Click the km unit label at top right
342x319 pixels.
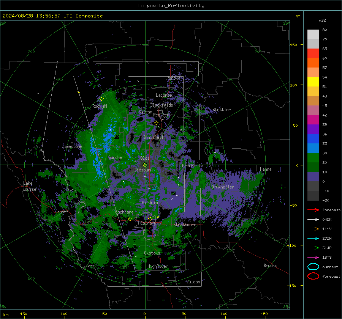pyautogui.click(x=297, y=16)
